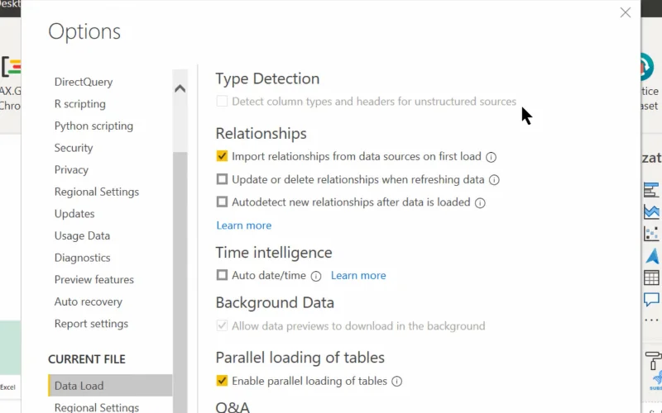Close the Options dialog with X
The image size is (662, 413).
pos(626,12)
